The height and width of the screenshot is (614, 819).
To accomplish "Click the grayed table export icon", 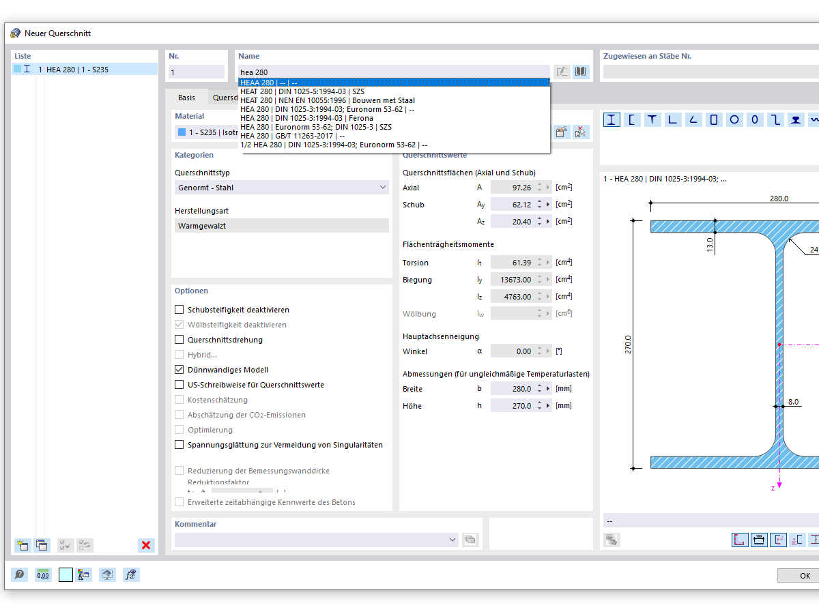I will pos(612,540).
